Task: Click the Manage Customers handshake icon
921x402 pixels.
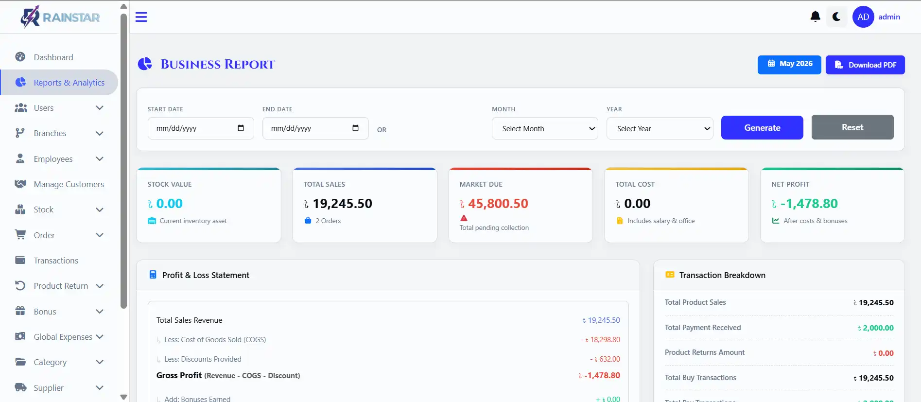Action: coord(20,184)
